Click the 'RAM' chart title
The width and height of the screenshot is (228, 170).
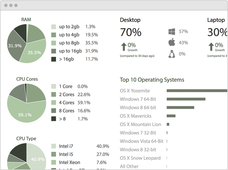coord(26,19)
